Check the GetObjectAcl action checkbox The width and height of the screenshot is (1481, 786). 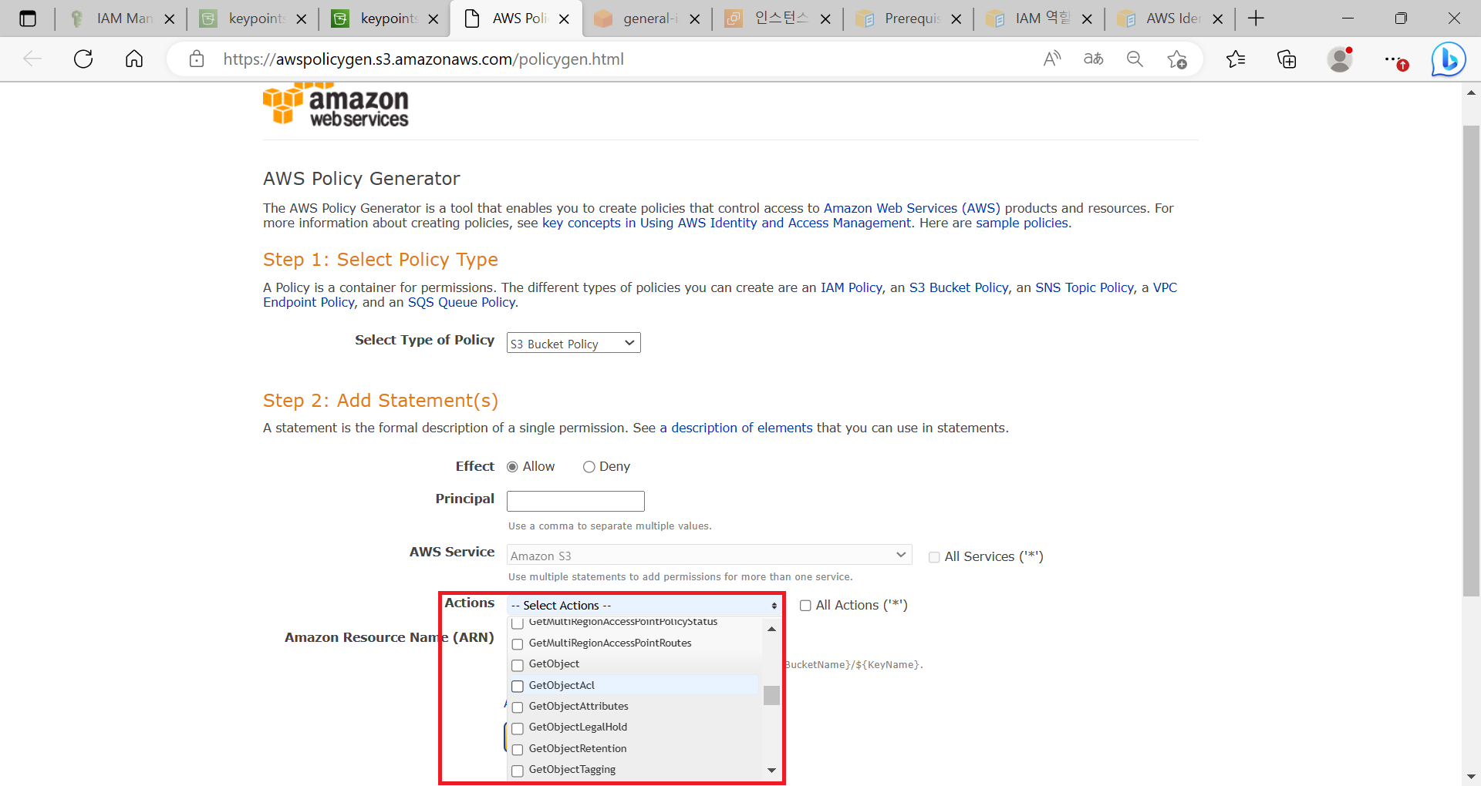[x=518, y=686]
